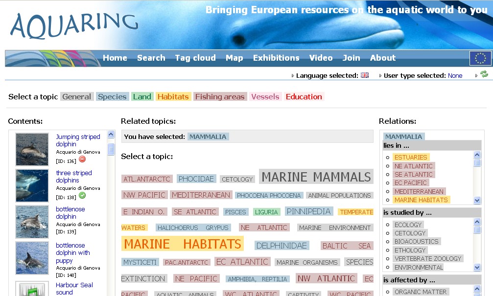
Task: Click the Contents list scrollbar handle
Action: pyautogui.click(x=111, y=149)
